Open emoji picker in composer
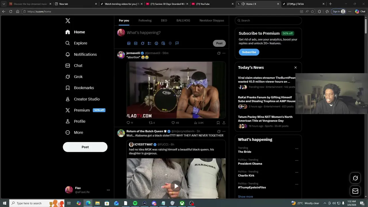Viewport: 368px width, 207px height. pyautogui.click(x=156, y=43)
